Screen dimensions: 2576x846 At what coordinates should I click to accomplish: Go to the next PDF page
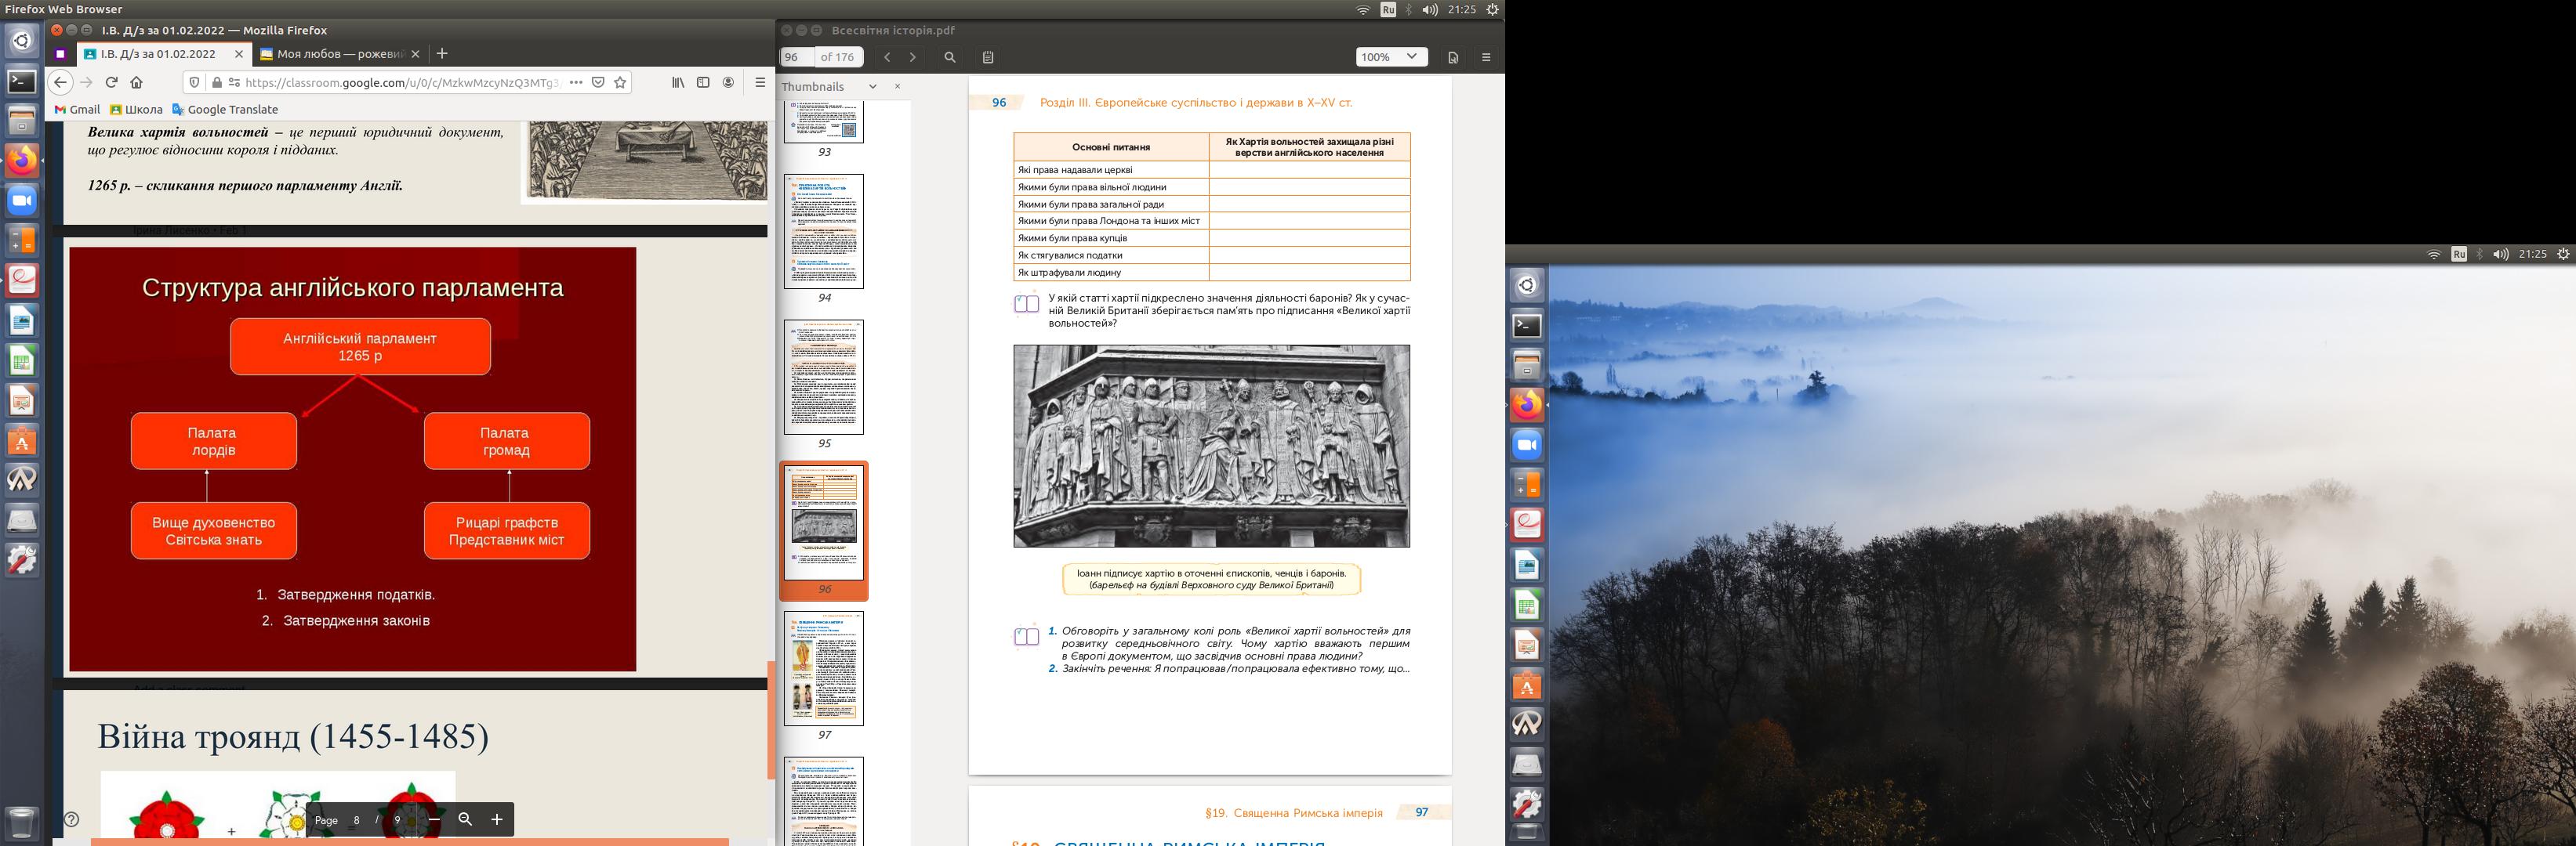pyautogui.click(x=912, y=58)
